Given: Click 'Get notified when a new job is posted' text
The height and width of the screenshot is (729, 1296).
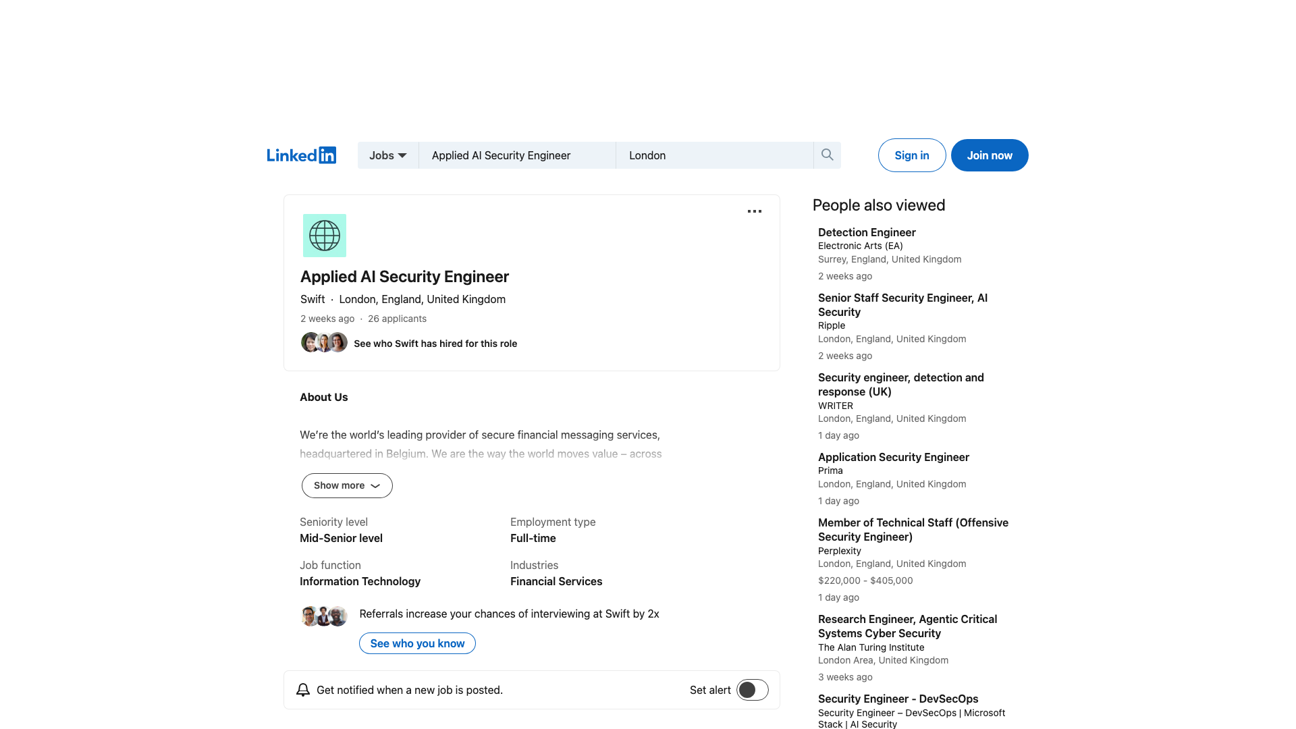Looking at the screenshot, I should (x=410, y=690).
